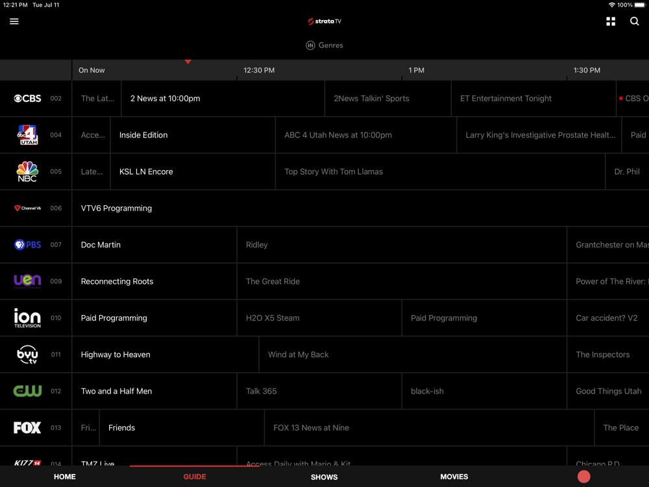Image resolution: width=649 pixels, height=487 pixels.
Task: Open Larry King's Investigative Prostate Health listing
Action: coord(539,135)
